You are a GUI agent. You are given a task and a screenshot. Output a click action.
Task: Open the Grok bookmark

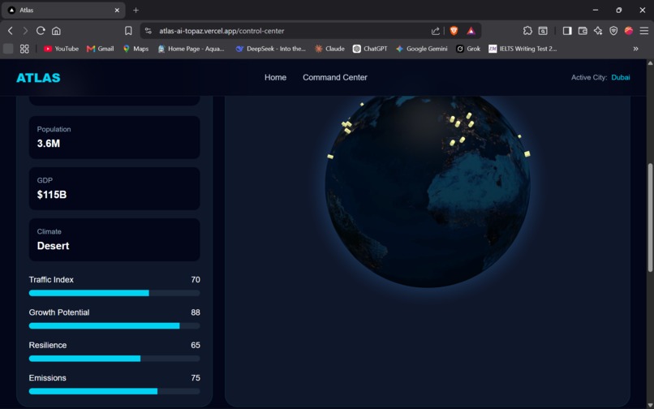tap(468, 49)
